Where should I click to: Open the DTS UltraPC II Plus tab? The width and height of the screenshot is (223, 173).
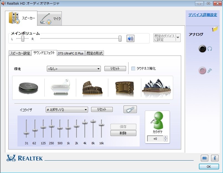[x=71, y=53]
